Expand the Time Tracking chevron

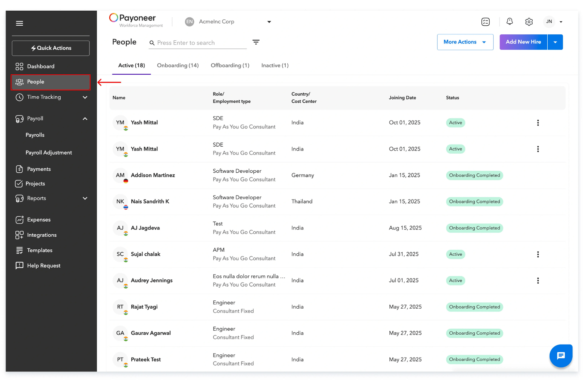point(85,97)
